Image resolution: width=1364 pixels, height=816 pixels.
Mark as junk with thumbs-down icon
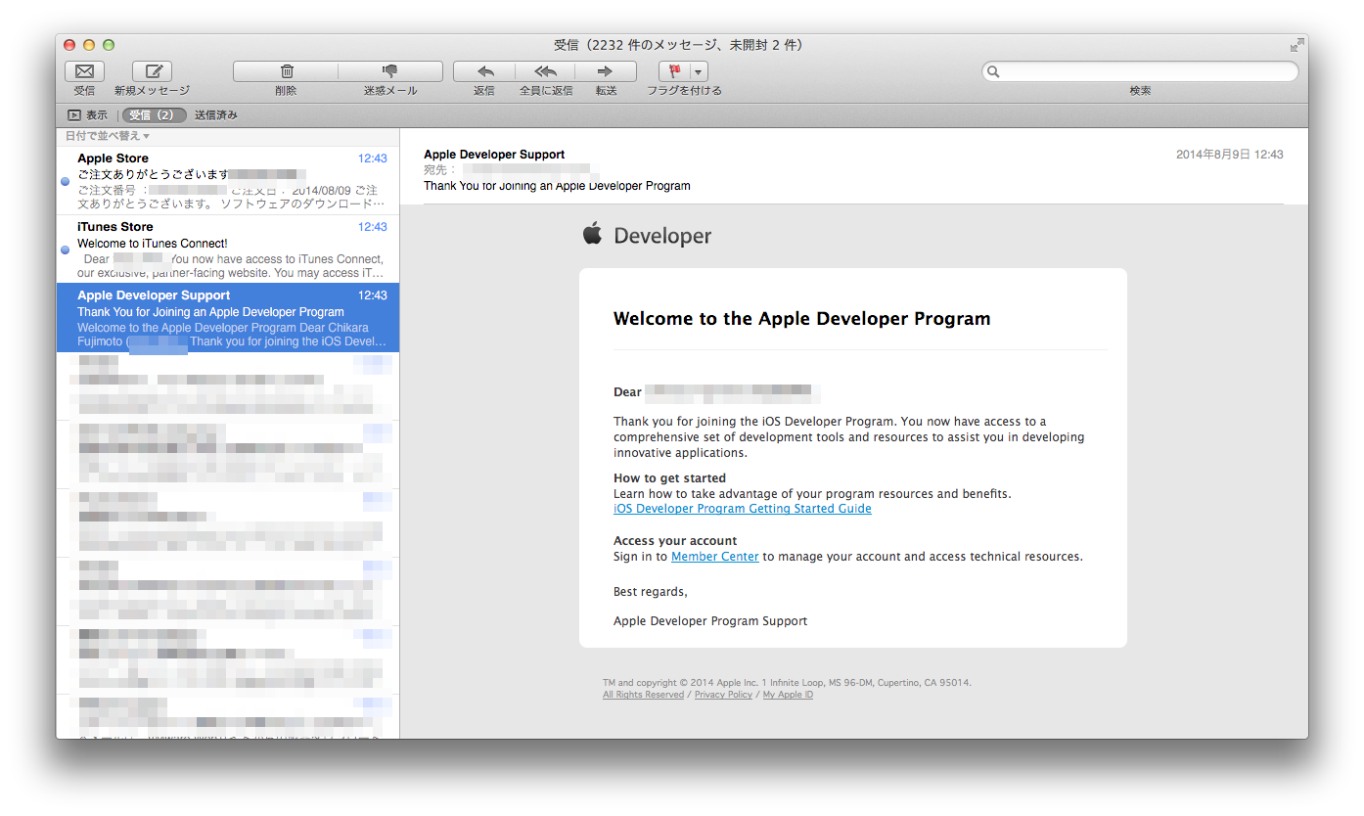click(x=390, y=71)
